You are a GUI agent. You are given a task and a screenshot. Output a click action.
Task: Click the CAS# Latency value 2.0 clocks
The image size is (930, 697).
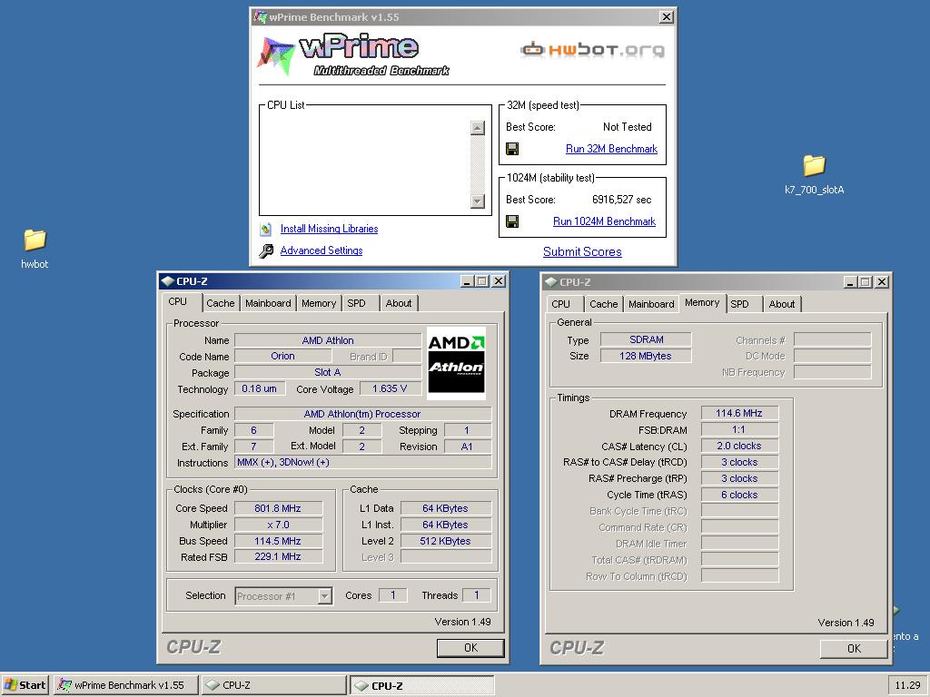tap(739, 446)
